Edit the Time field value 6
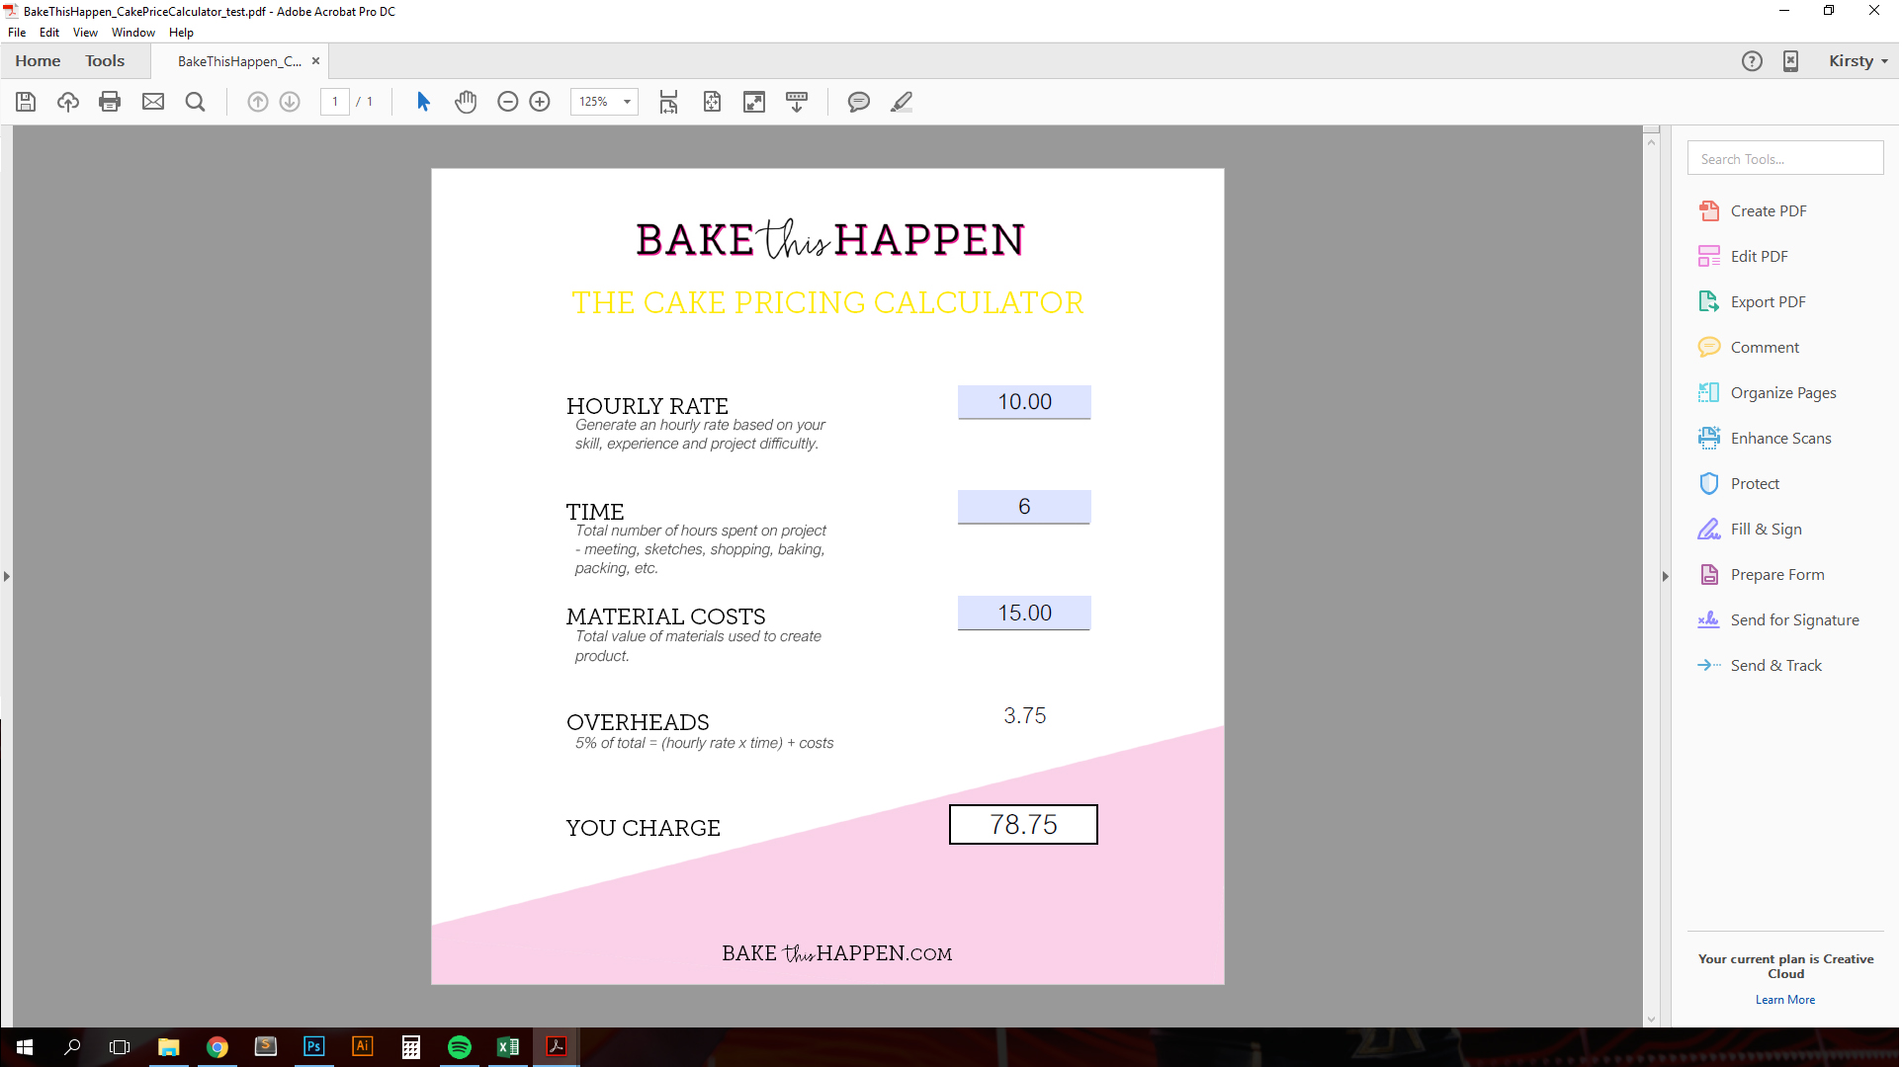The height and width of the screenshot is (1067, 1902). click(1024, 507)
